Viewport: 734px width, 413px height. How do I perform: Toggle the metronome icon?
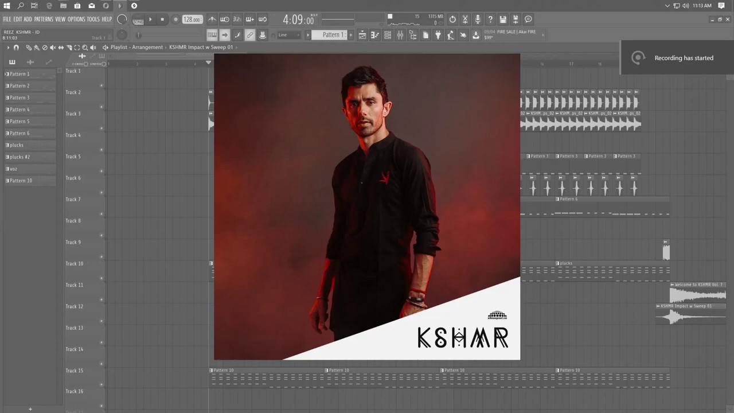coord(212,20)
